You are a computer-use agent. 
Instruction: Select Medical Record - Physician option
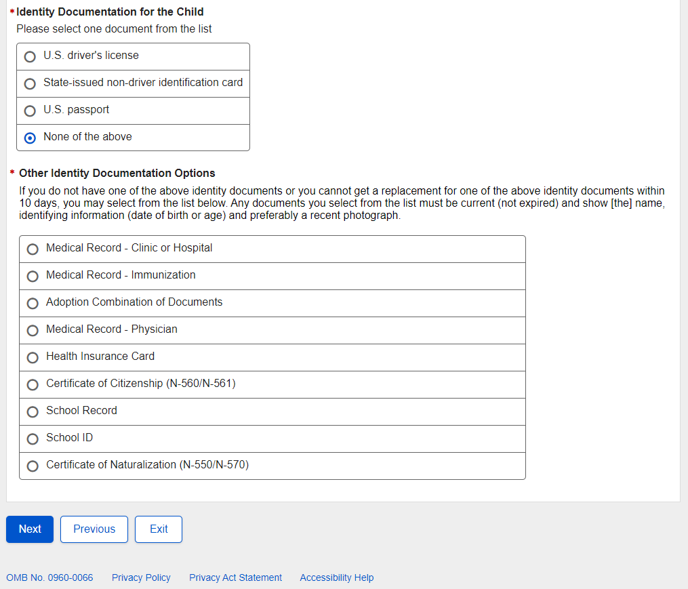click(33, 331)
